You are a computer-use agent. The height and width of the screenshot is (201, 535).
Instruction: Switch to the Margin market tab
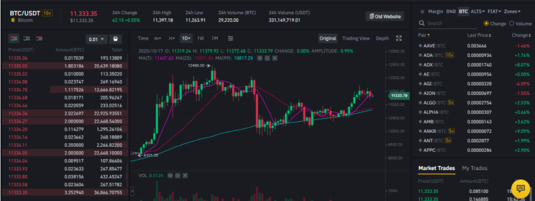click(436, 12)
